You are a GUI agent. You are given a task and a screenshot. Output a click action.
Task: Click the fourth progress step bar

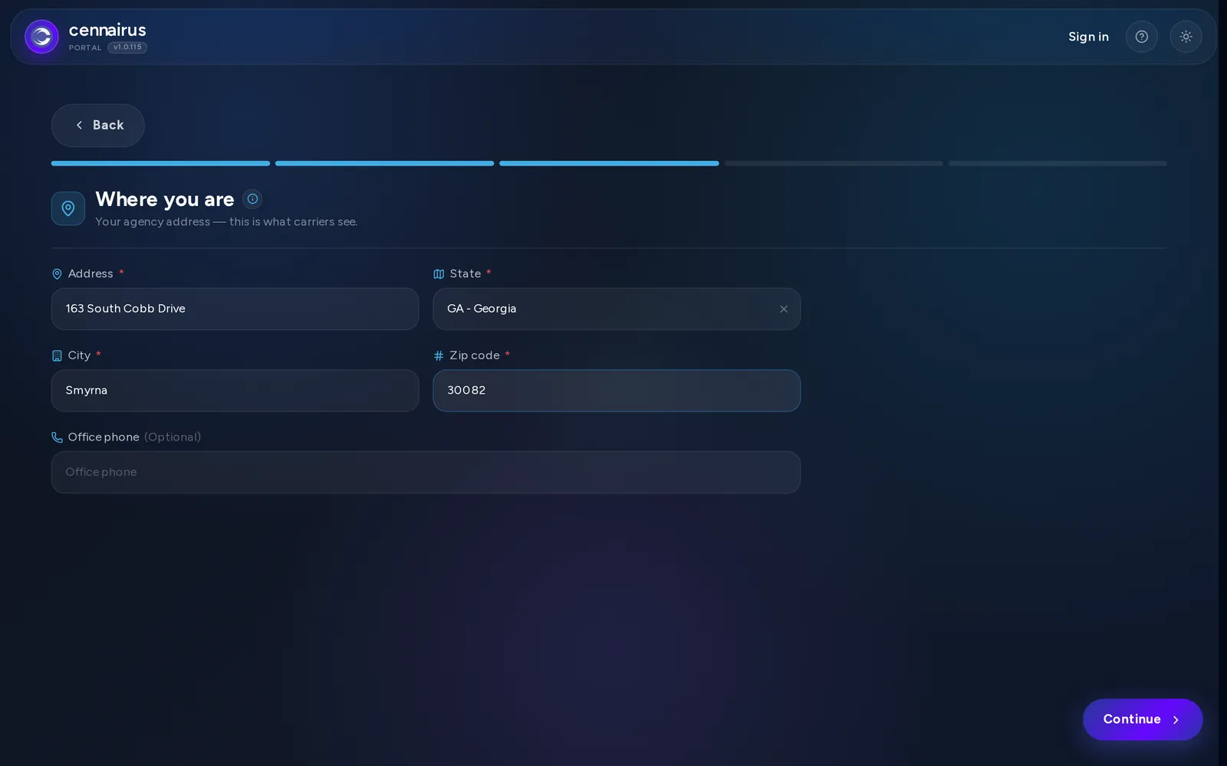[x=834, y=163]
